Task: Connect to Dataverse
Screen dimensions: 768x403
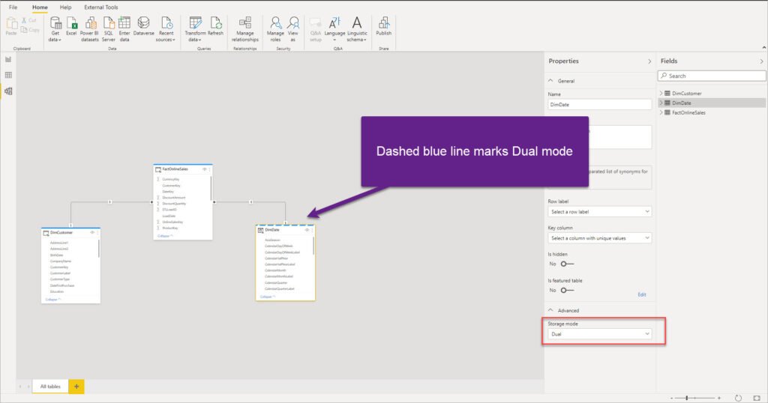Action: (x=143, y=26)
